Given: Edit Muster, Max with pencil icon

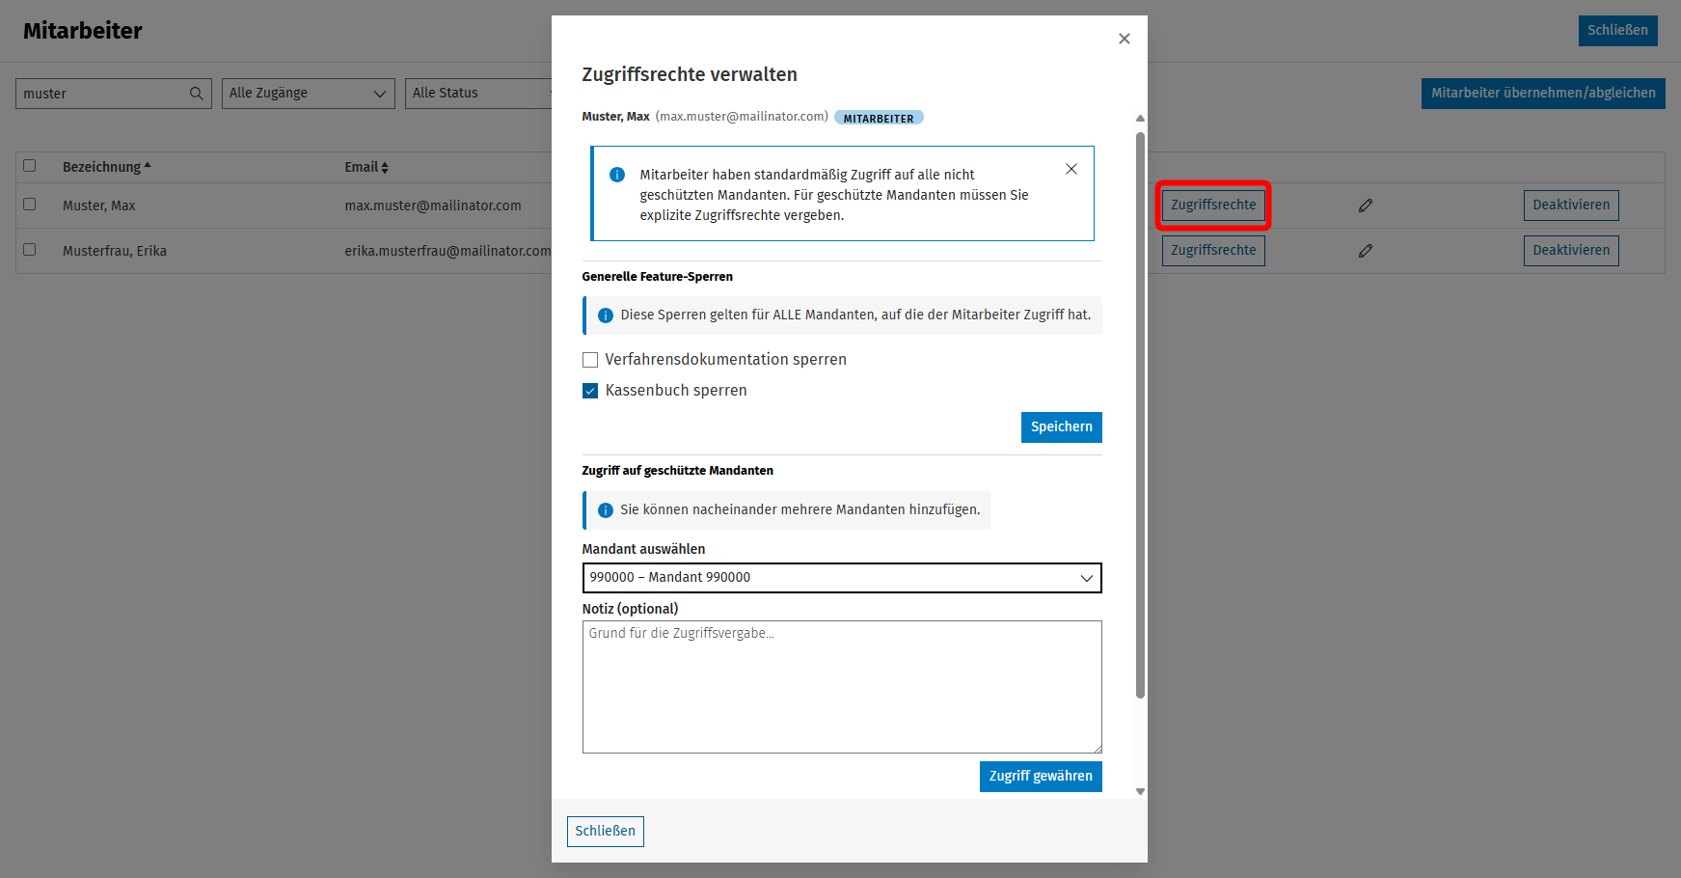Looking at the screenshot, I should click(x=1366, y=206).
